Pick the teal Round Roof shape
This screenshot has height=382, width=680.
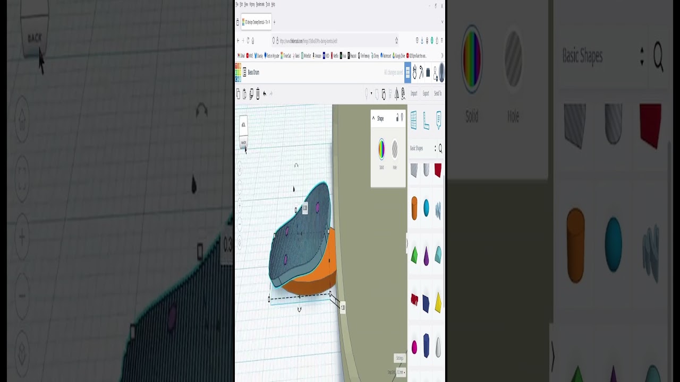click(x=438, y=255)
